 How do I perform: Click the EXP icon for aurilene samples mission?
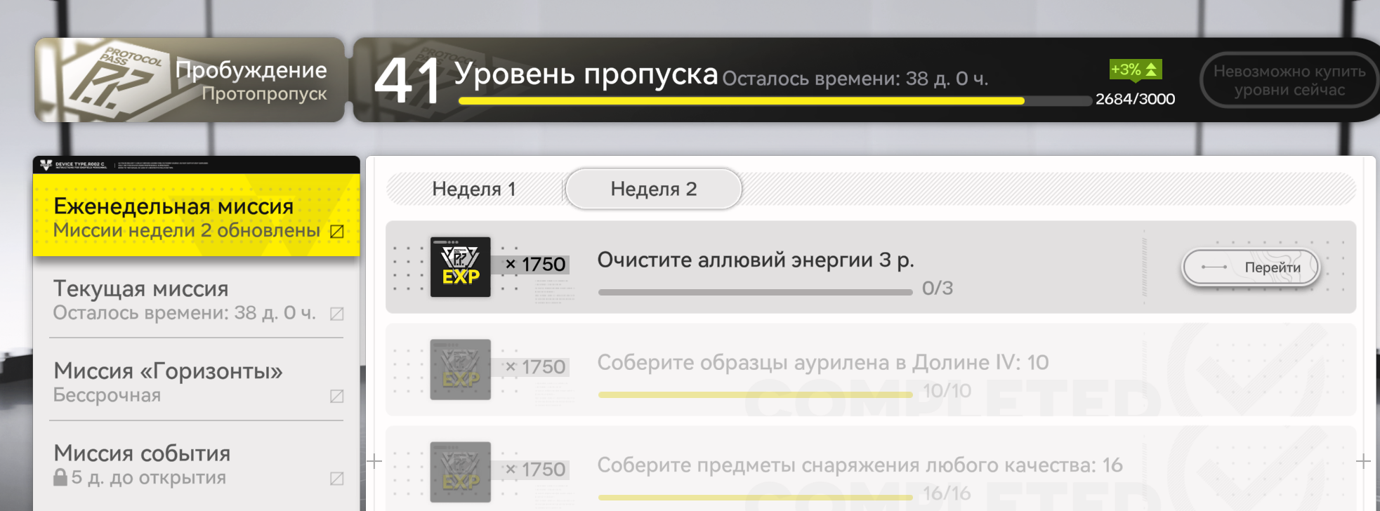461,369
